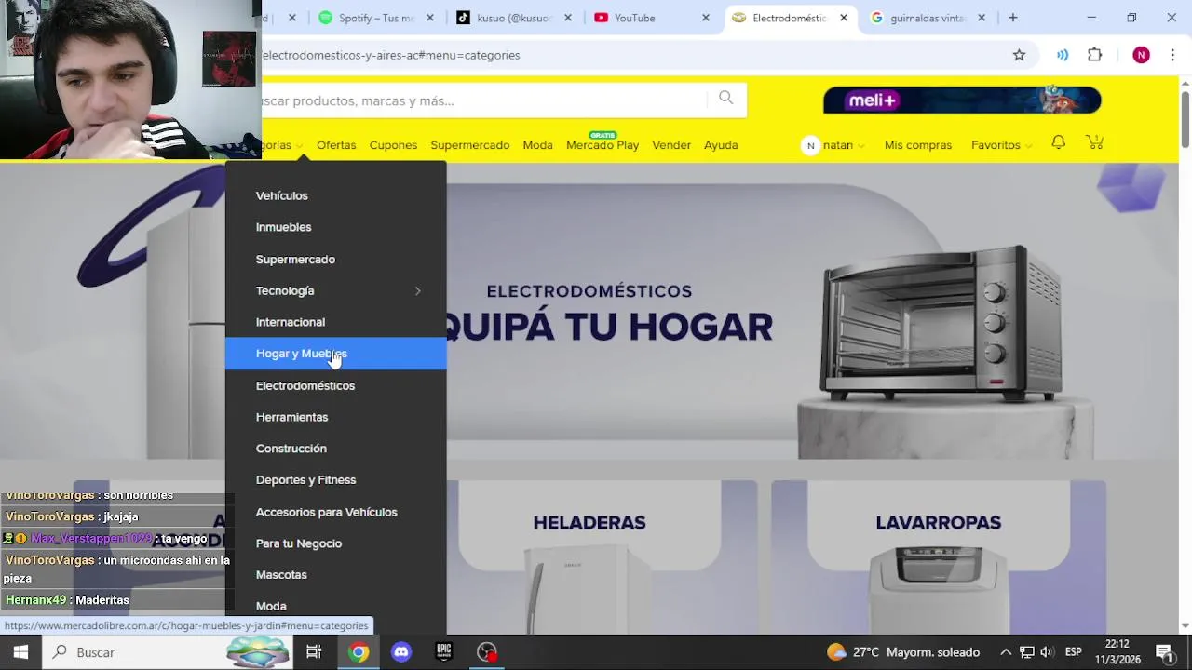Open the Heladeras category card
The height and width of the screenshot is (670, 1192).
click(x=589, y=556)
